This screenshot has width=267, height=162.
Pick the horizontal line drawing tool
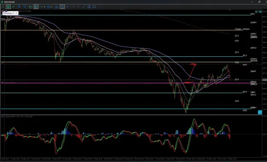point(79,7)
